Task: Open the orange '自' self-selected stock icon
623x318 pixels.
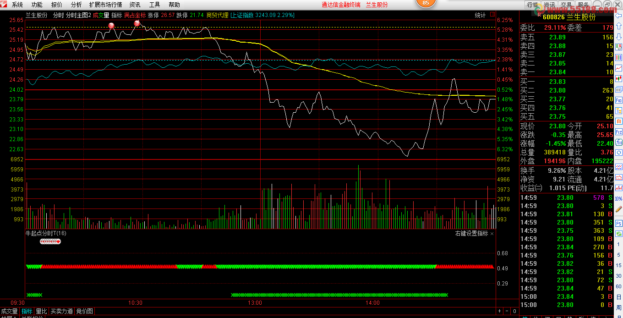Action: 618,121
